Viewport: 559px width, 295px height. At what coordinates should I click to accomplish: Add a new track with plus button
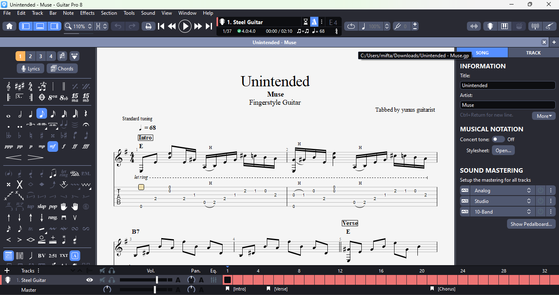tap(7, 271)
